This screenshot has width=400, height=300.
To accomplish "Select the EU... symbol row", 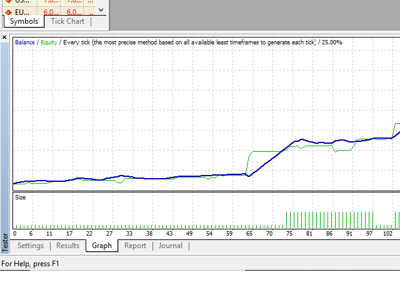I will (49, 12).
